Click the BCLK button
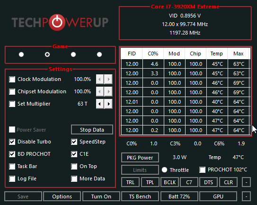This screenshot has height=205, width=257. click(x=169, y=182)
